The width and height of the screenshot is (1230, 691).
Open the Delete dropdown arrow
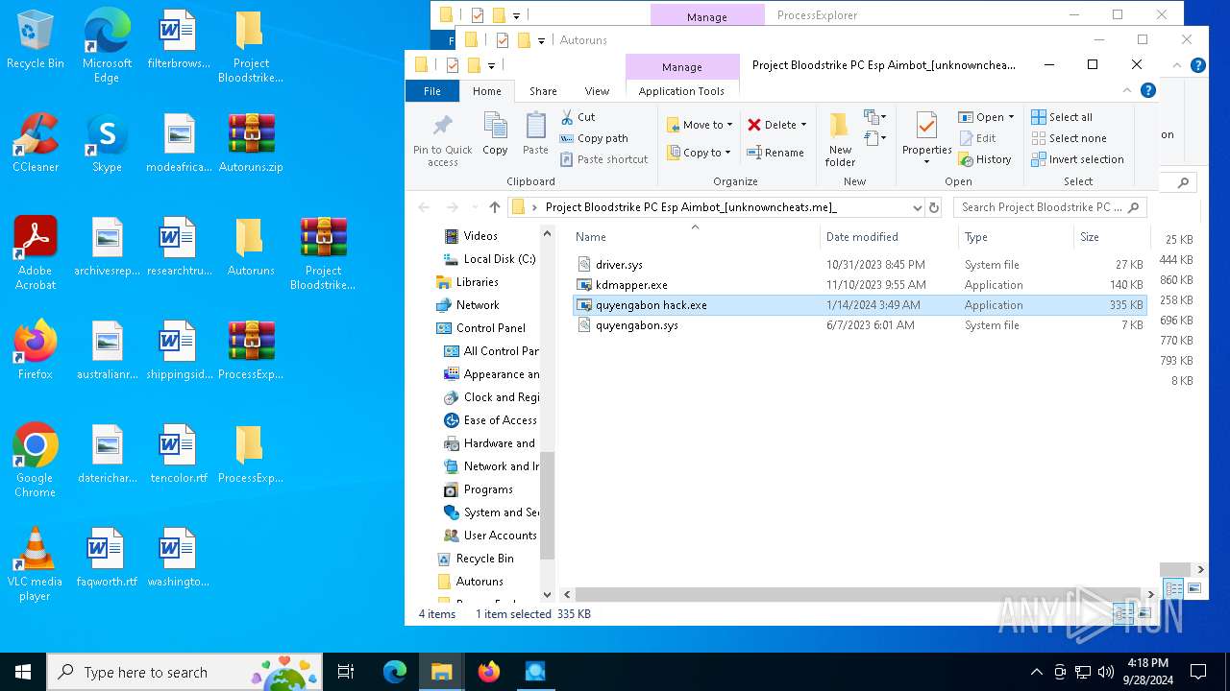click(x=803, y=125)
